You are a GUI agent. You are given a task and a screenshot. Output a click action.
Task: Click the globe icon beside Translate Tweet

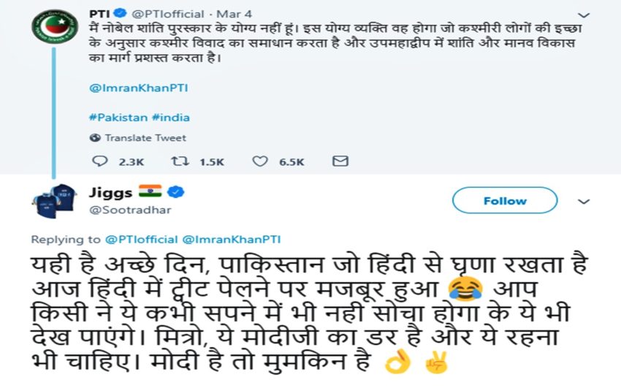click(95, 137)
